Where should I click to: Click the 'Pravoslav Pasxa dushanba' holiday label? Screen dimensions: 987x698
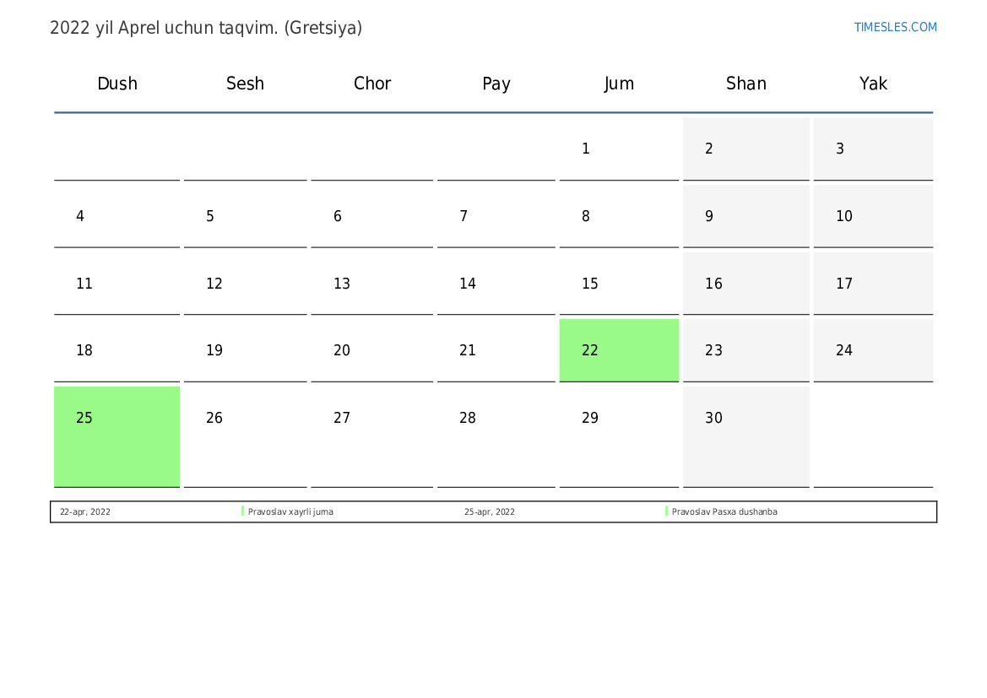724,511
